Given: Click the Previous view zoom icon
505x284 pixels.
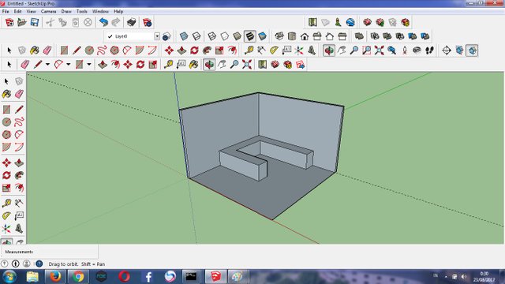Looking at the screenshot, I should [x=391, y=50].
